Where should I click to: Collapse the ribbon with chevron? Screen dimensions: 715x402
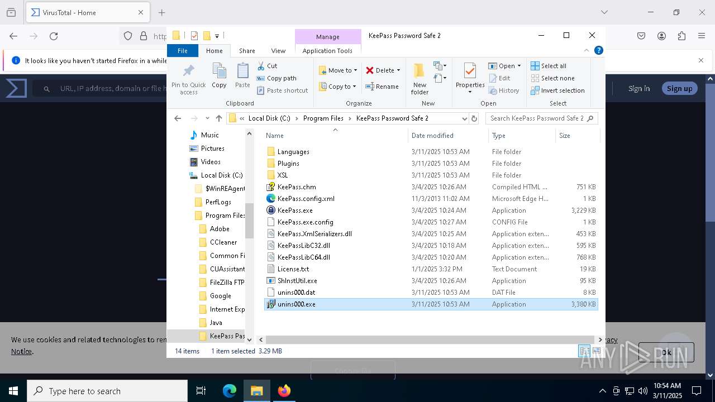pyautogui.click(x=587, y=50)
